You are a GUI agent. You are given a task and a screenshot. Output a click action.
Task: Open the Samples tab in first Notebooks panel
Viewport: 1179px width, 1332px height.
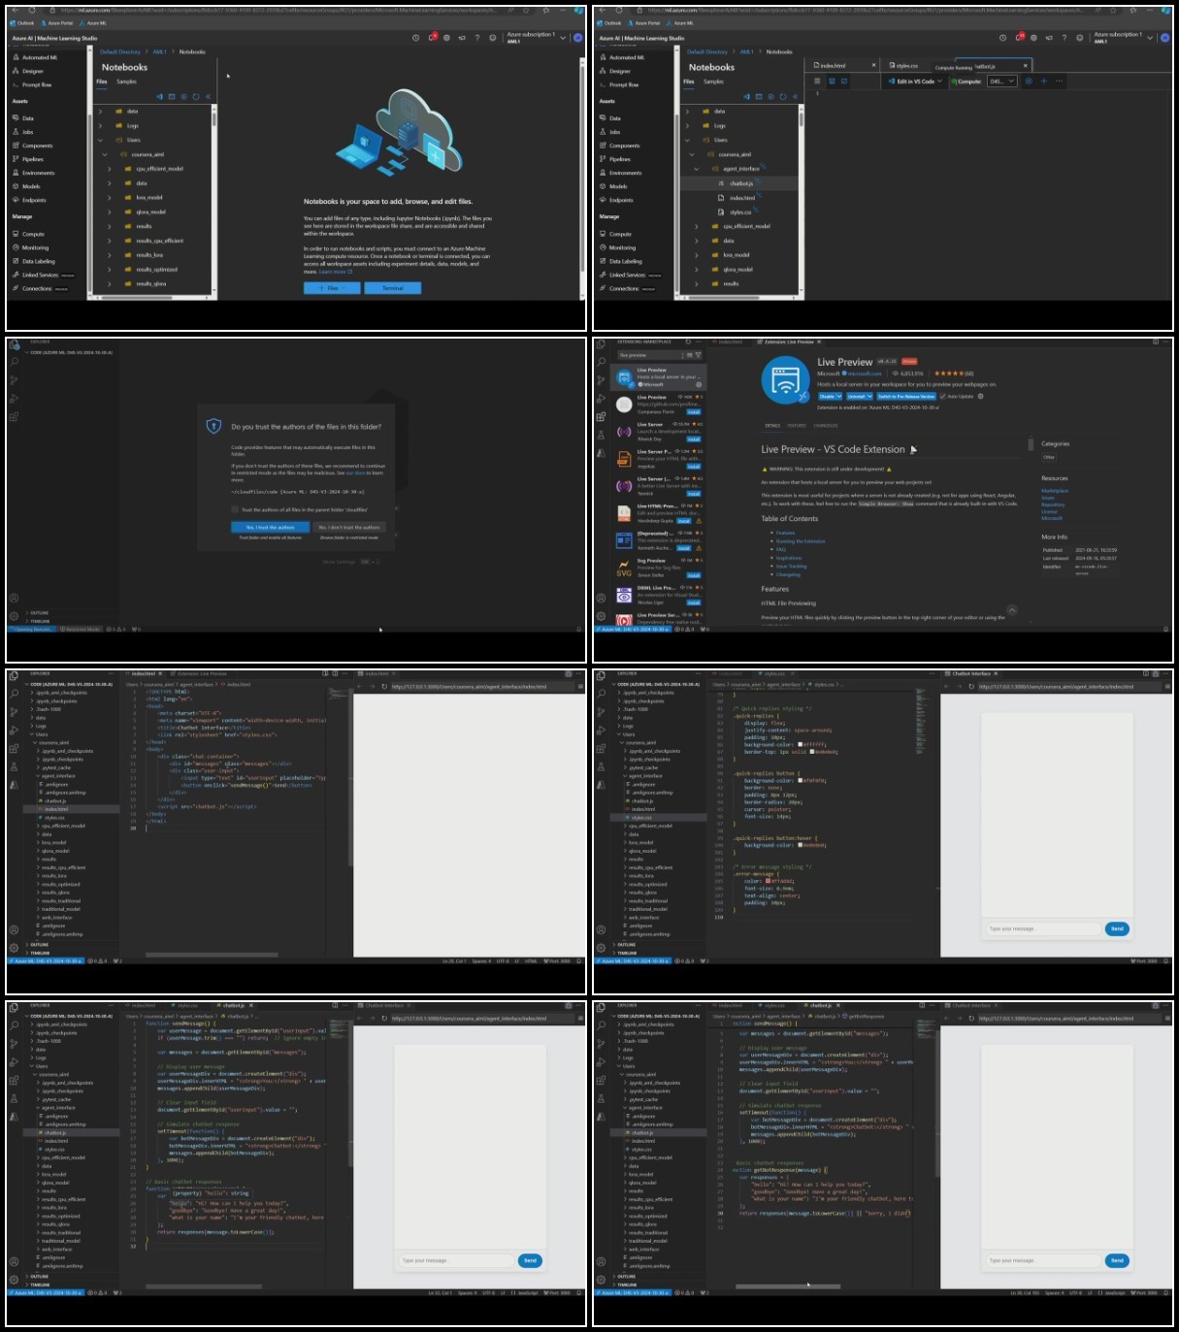[x=127, y=81]
